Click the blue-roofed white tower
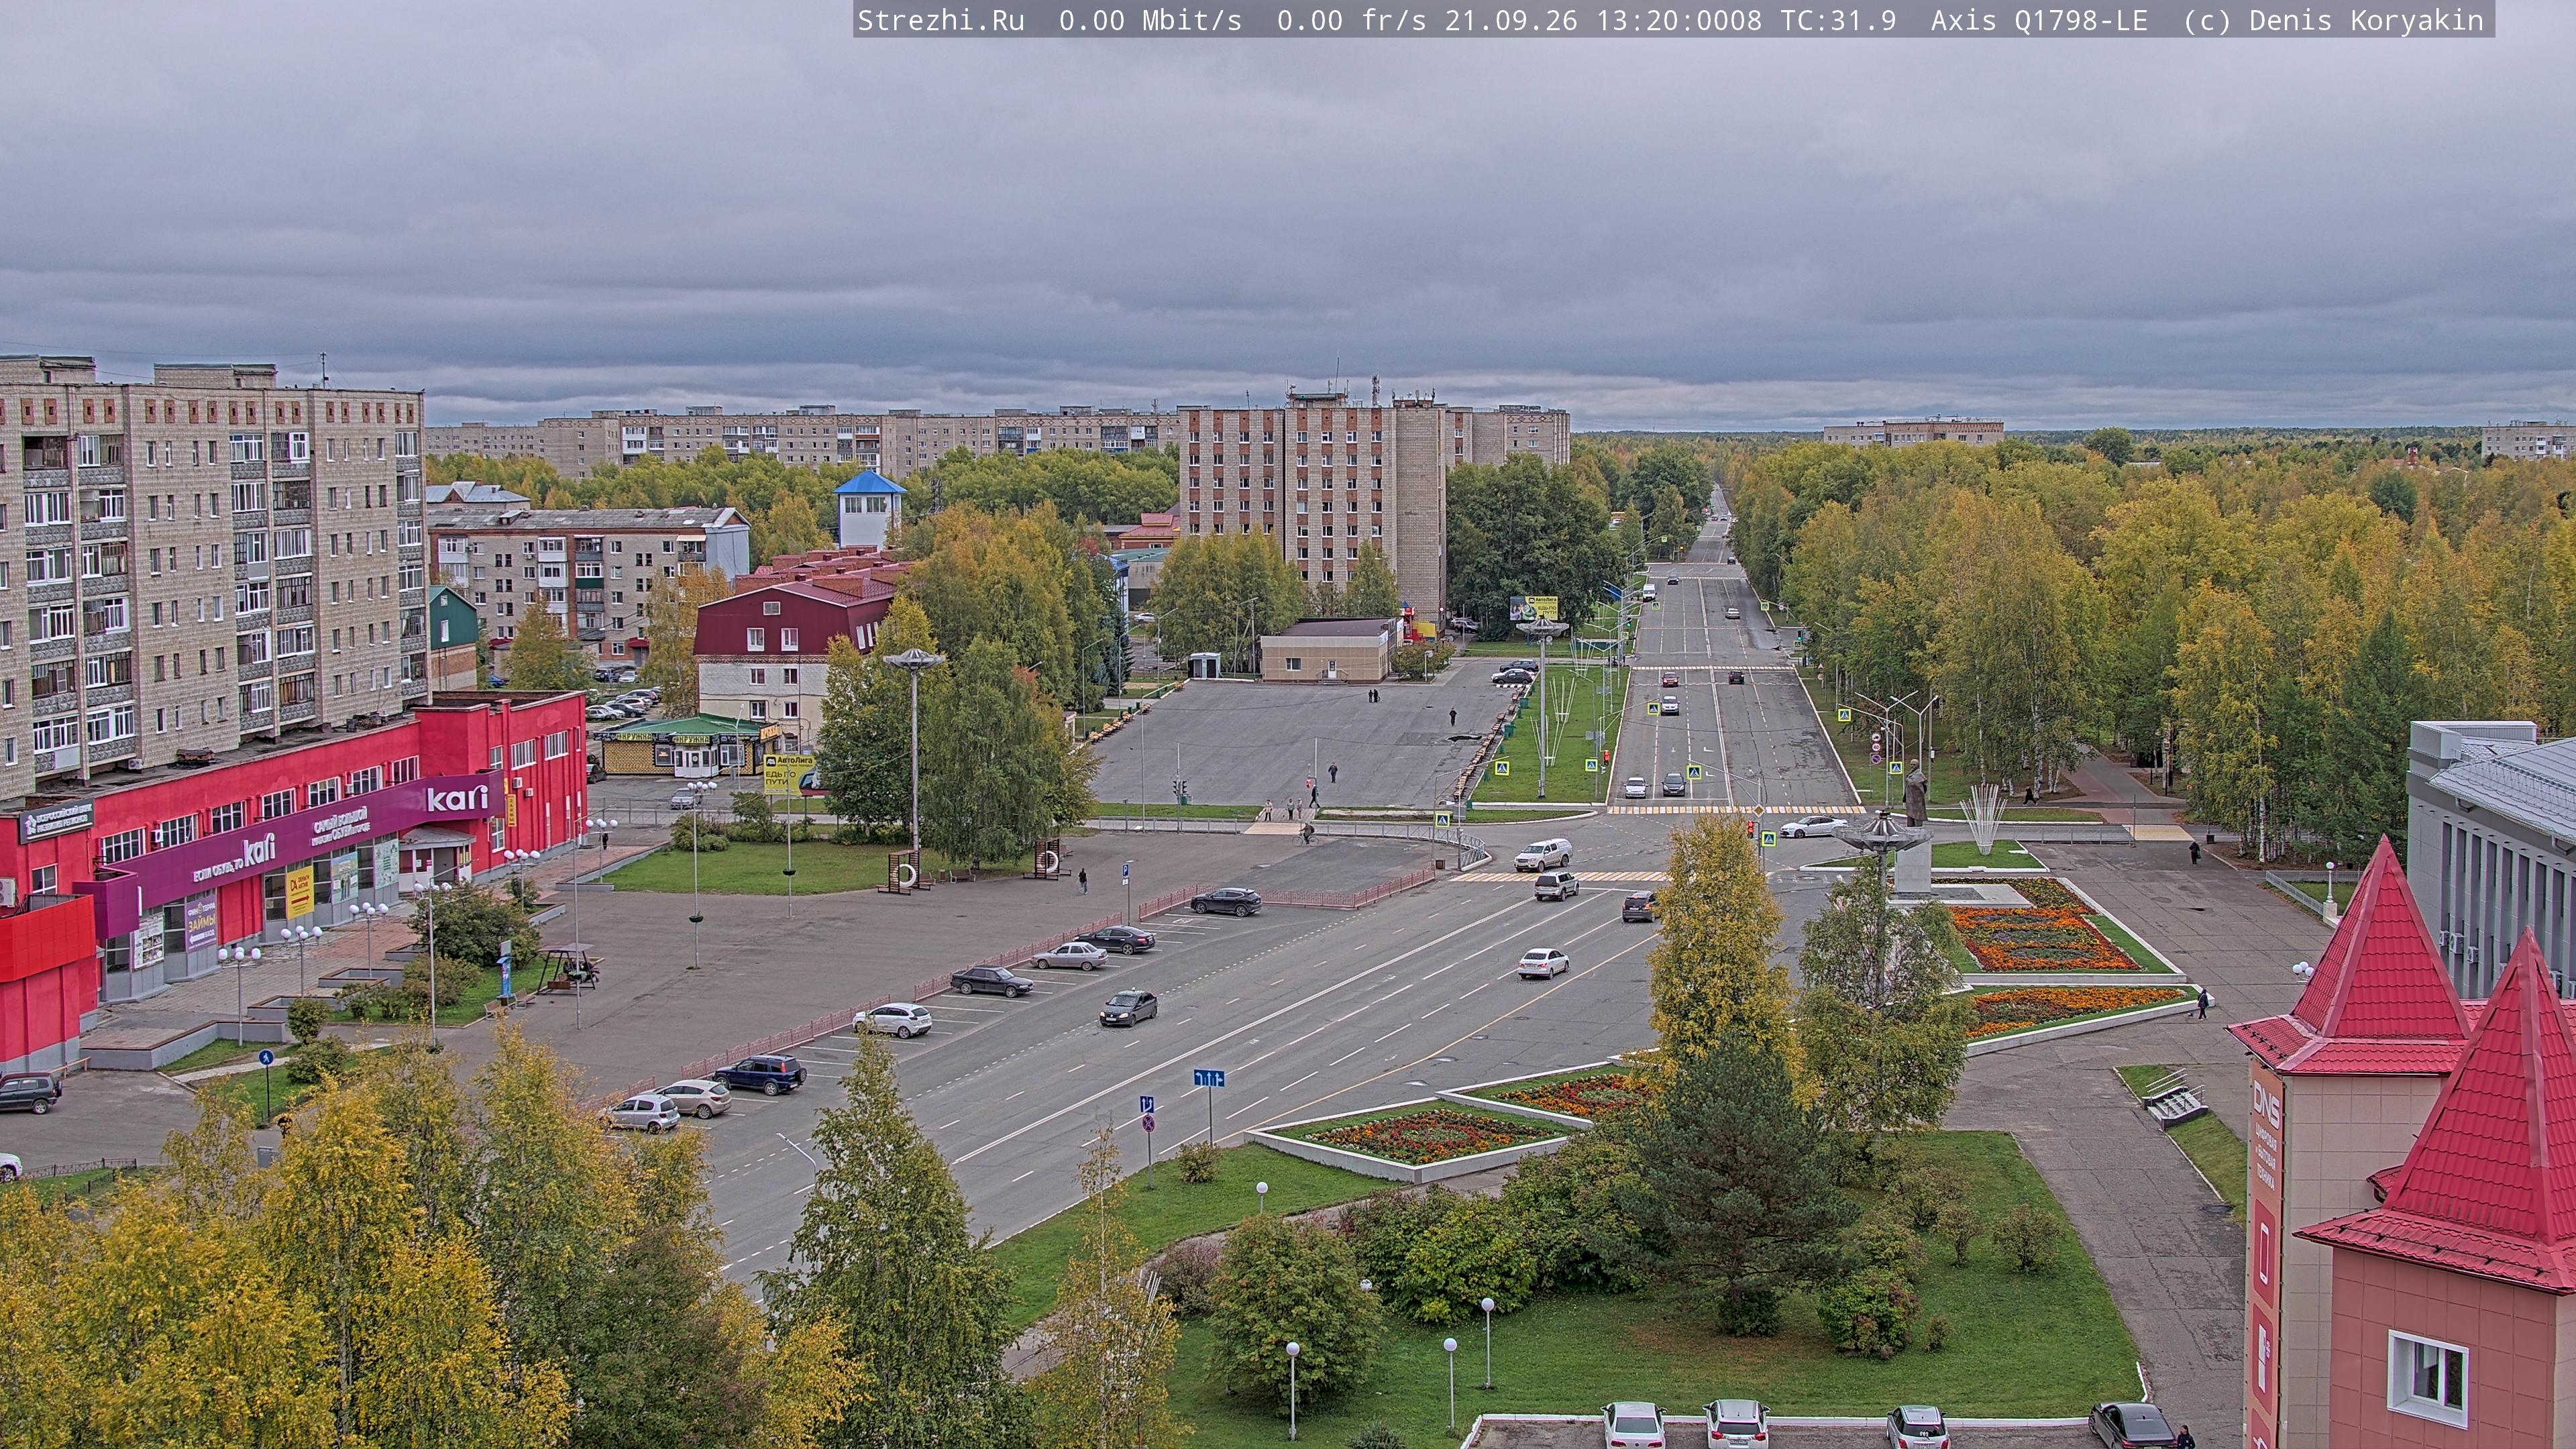 pyautogui.click(x=869, y=509)
